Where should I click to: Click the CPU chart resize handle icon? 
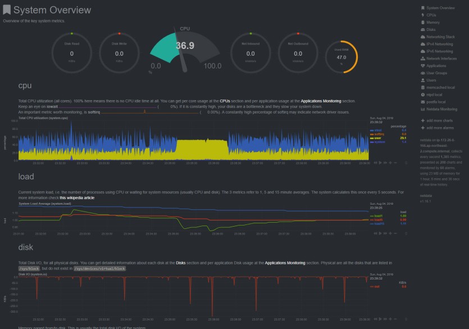pyautogui.click(x=406, y=163)
